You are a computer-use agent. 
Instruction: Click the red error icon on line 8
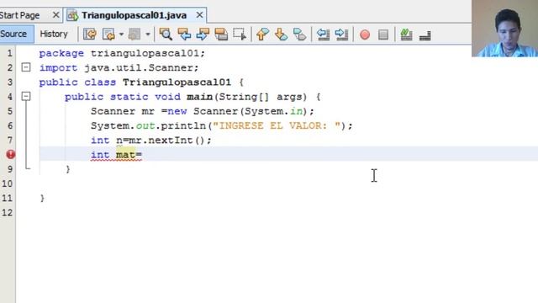[11, 155]
